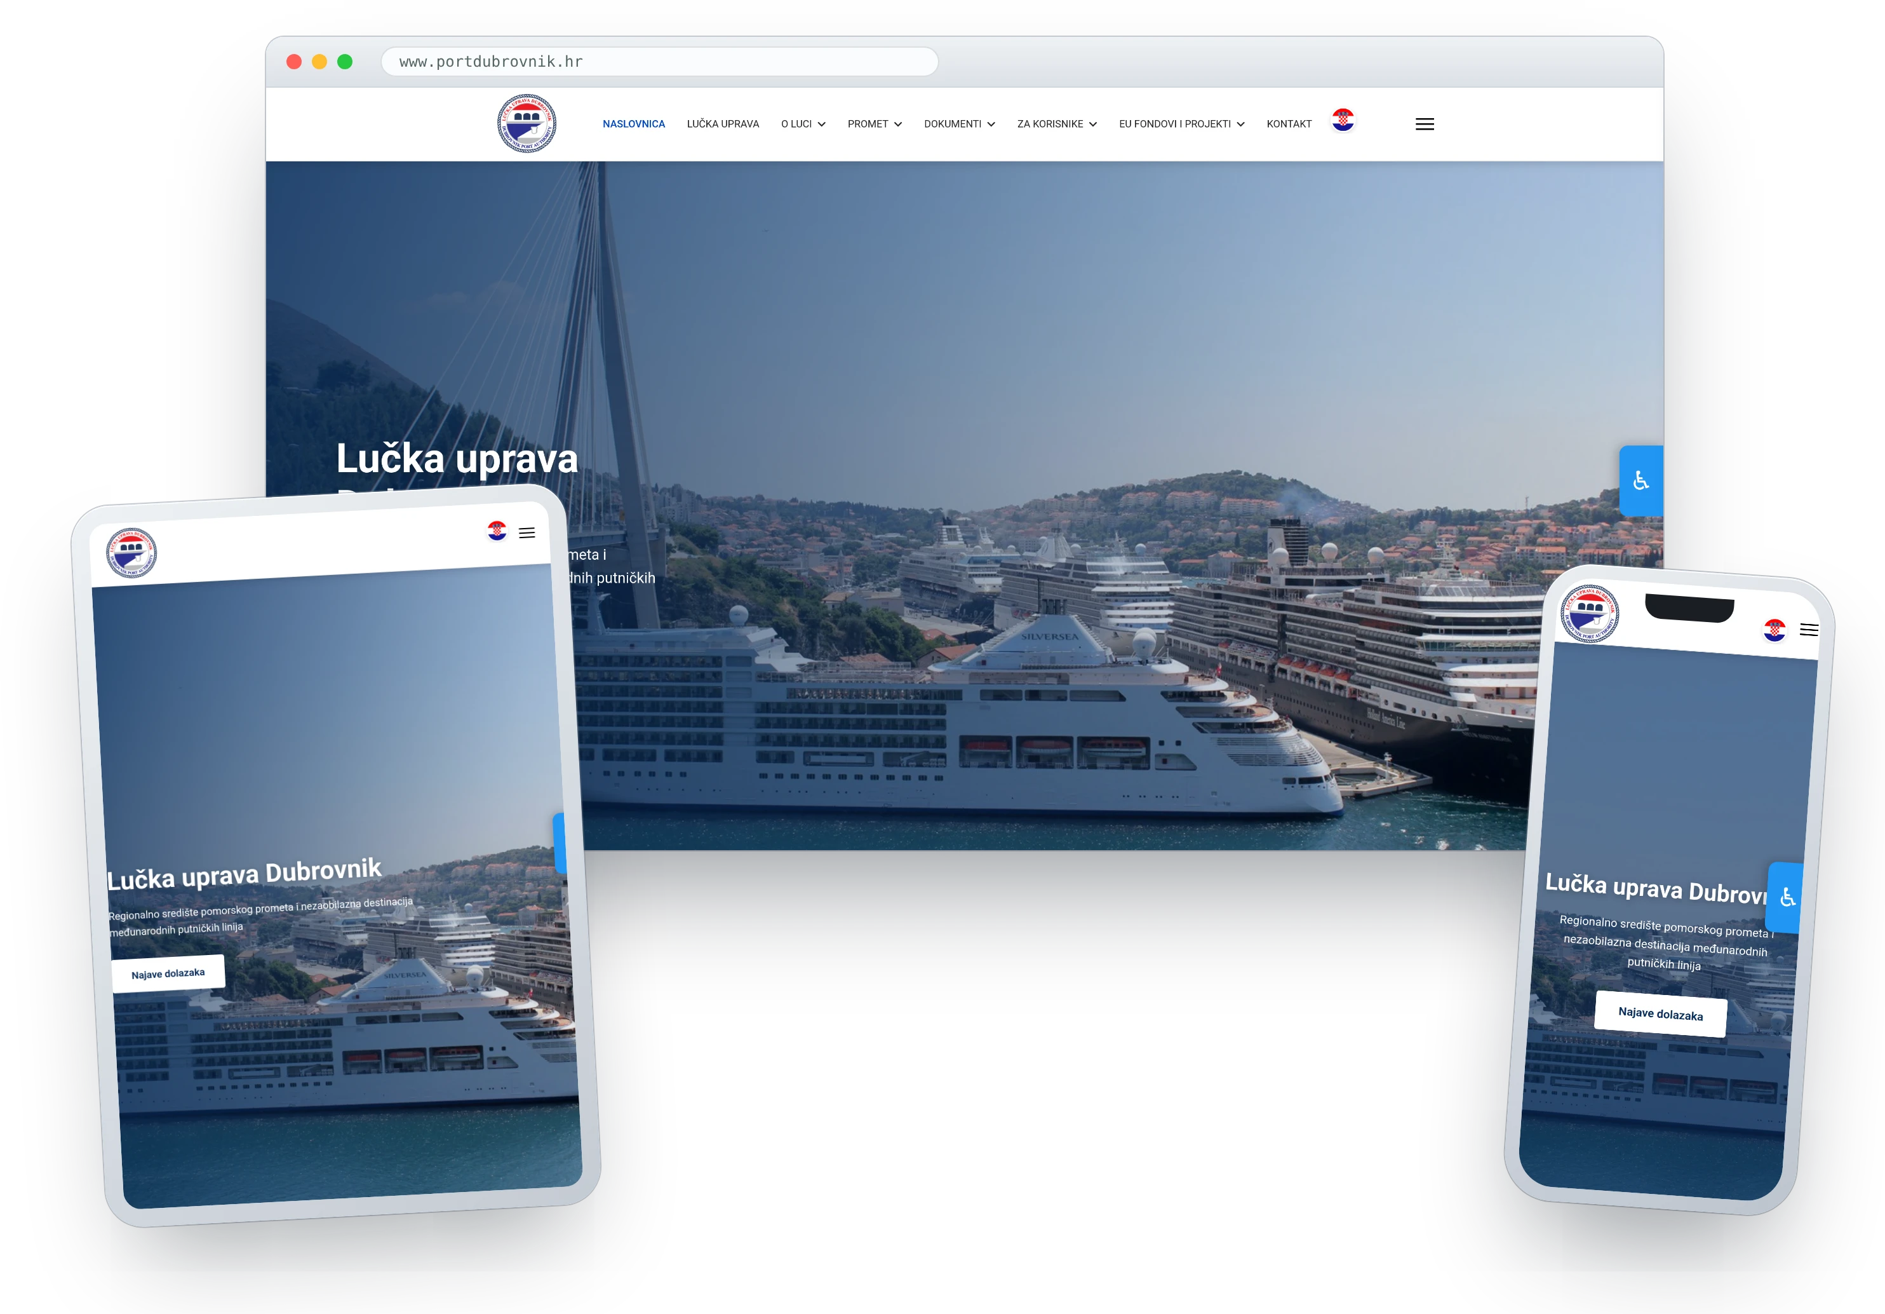Viewport: 1885px width, 1314px height.
Task: Open the hamburger menu on the phone mockup
Action: (1809, 630)
